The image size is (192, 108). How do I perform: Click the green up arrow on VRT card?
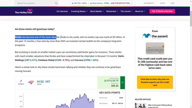coord(122,83)
